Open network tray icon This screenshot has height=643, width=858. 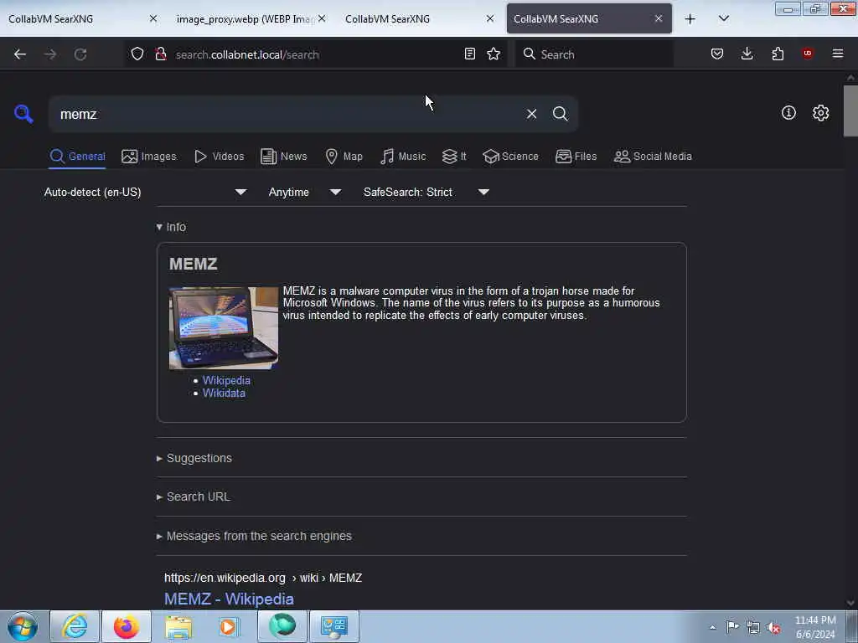tap(753, 627)
